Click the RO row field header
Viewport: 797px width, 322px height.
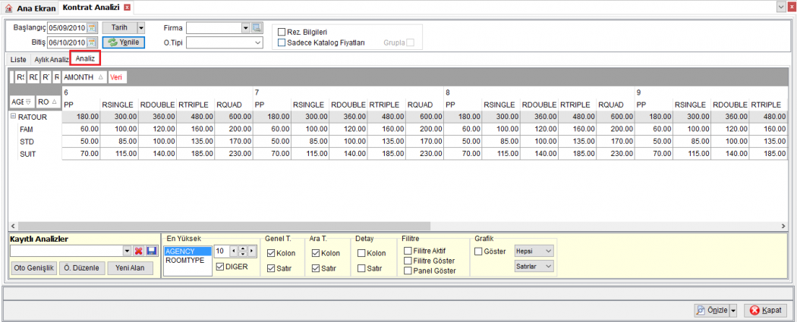point(47,102)
